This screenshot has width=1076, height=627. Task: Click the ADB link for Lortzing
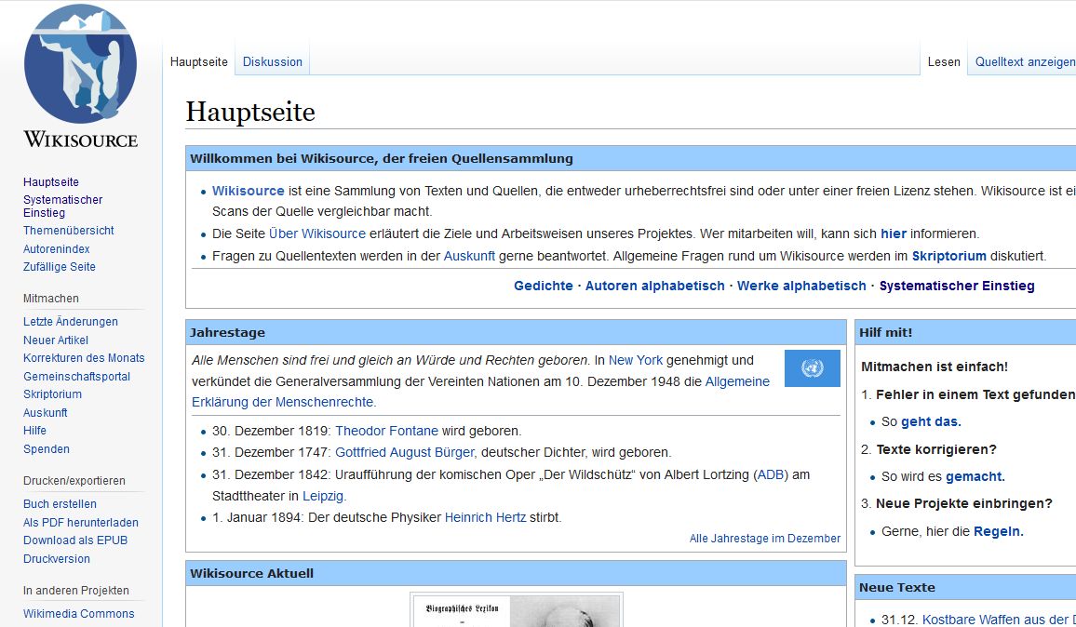pos(771,474)
